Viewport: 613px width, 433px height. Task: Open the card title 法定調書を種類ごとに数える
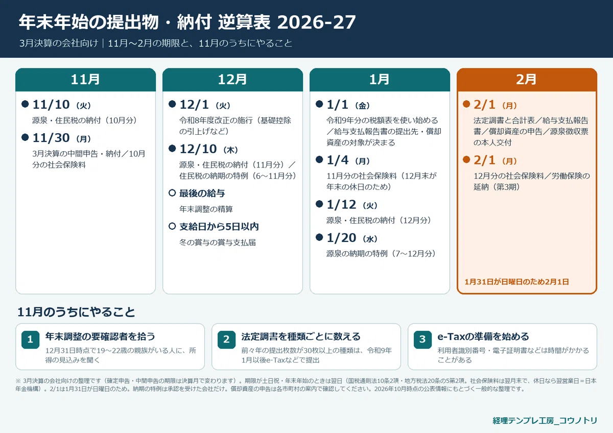point(301,336)
